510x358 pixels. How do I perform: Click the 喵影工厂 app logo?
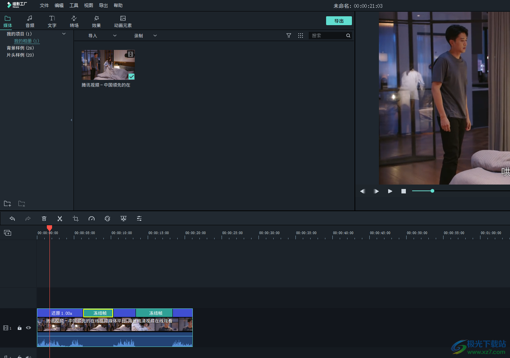click(x=17, y=5)
